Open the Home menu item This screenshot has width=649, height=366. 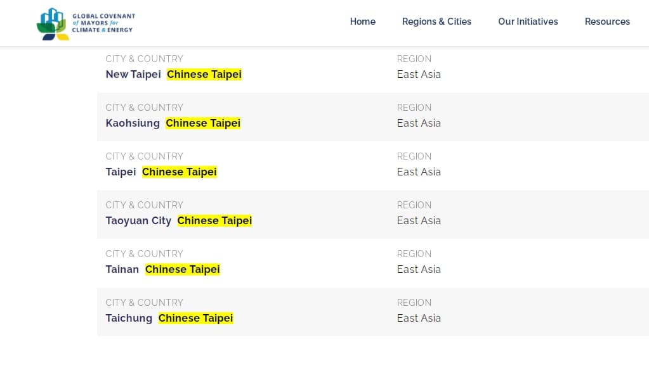[363, 22]
